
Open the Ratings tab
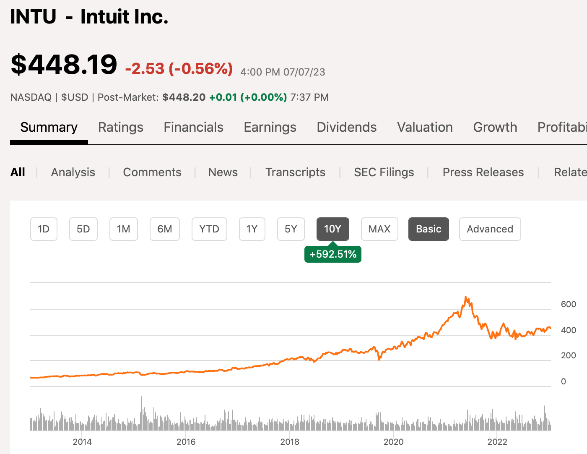(x=121, y=127)
